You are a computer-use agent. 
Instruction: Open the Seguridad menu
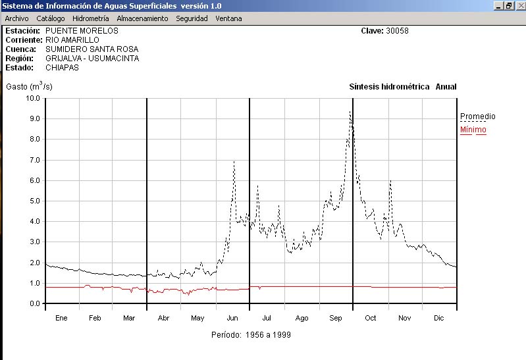[x=192, y=18]
